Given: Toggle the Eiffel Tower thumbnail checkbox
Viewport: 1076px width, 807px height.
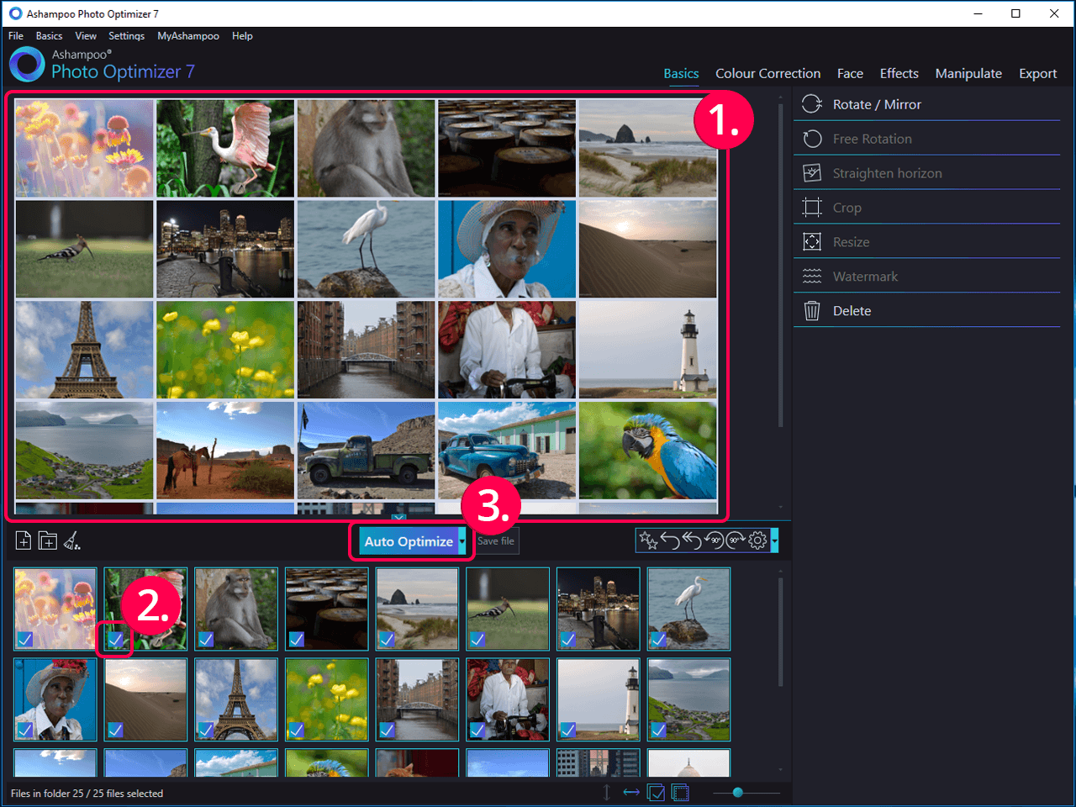Looking at the screenshot, I should click(206, 730).
